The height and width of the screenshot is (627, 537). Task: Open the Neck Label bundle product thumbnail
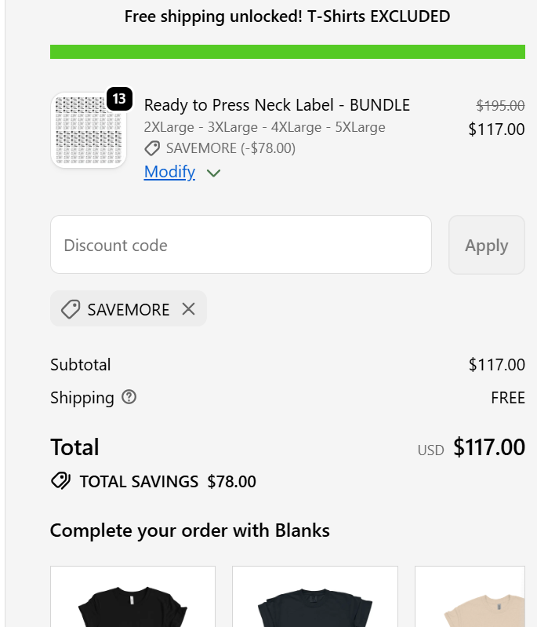(89, 130)
